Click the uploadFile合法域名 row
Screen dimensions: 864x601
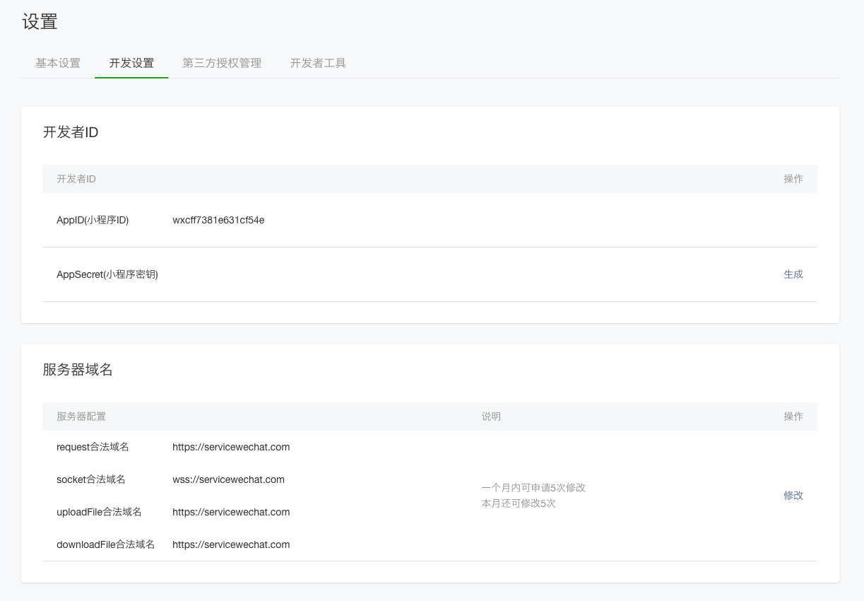tap(99, 512)
